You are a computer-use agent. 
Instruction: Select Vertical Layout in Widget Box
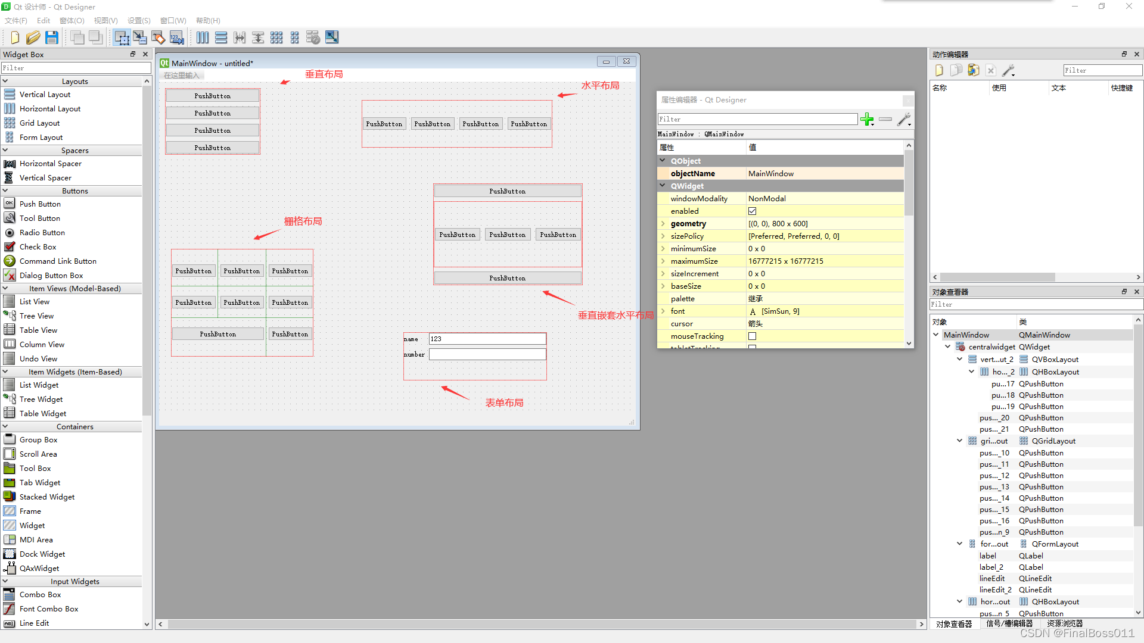pyautogui.click(x=45, y=94)
